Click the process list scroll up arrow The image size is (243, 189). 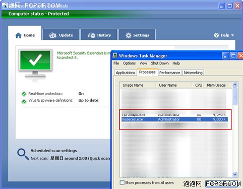pos(235,85)
